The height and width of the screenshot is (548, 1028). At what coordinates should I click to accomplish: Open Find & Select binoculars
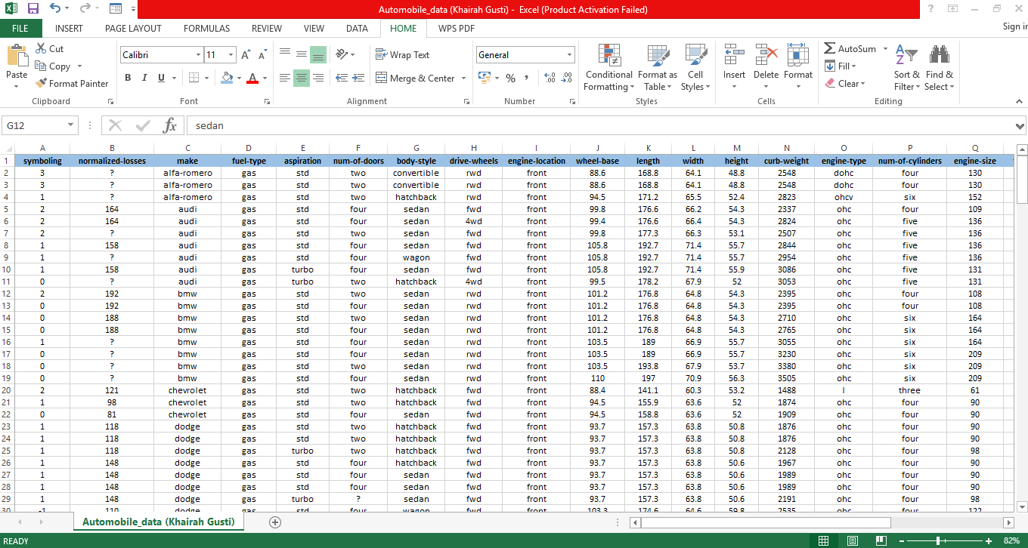pyautogui.click(x=940, y=67)
